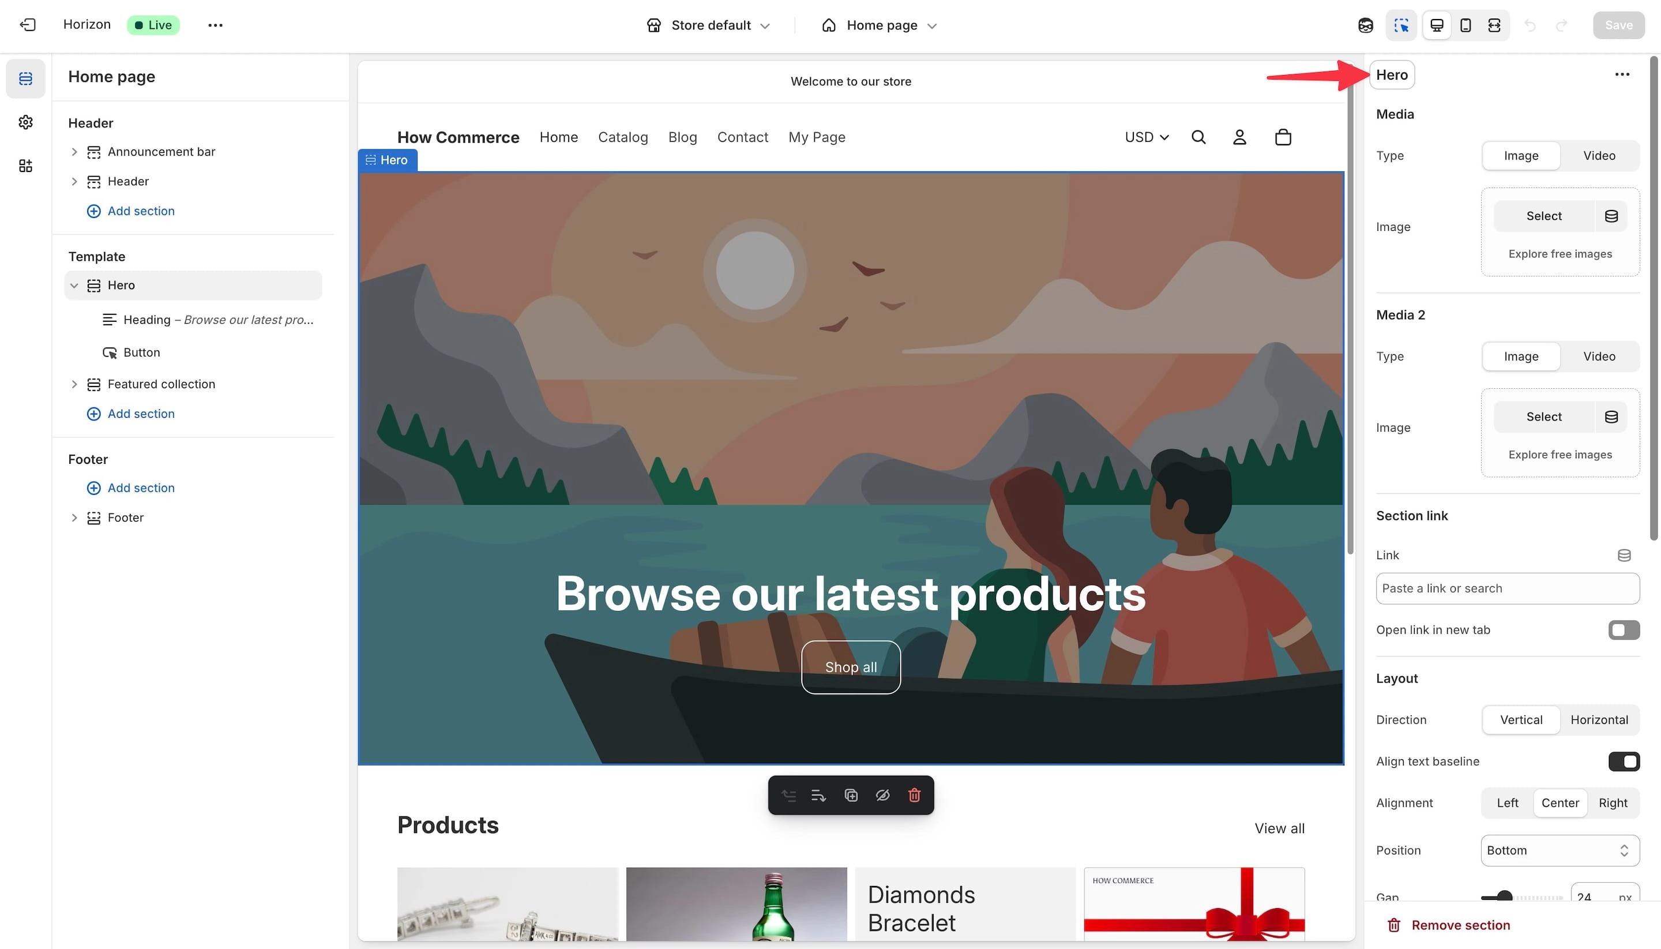Toggle Align text baseline switch
The height and width of the screenshot is (949, 1661).
(1624, 762)
